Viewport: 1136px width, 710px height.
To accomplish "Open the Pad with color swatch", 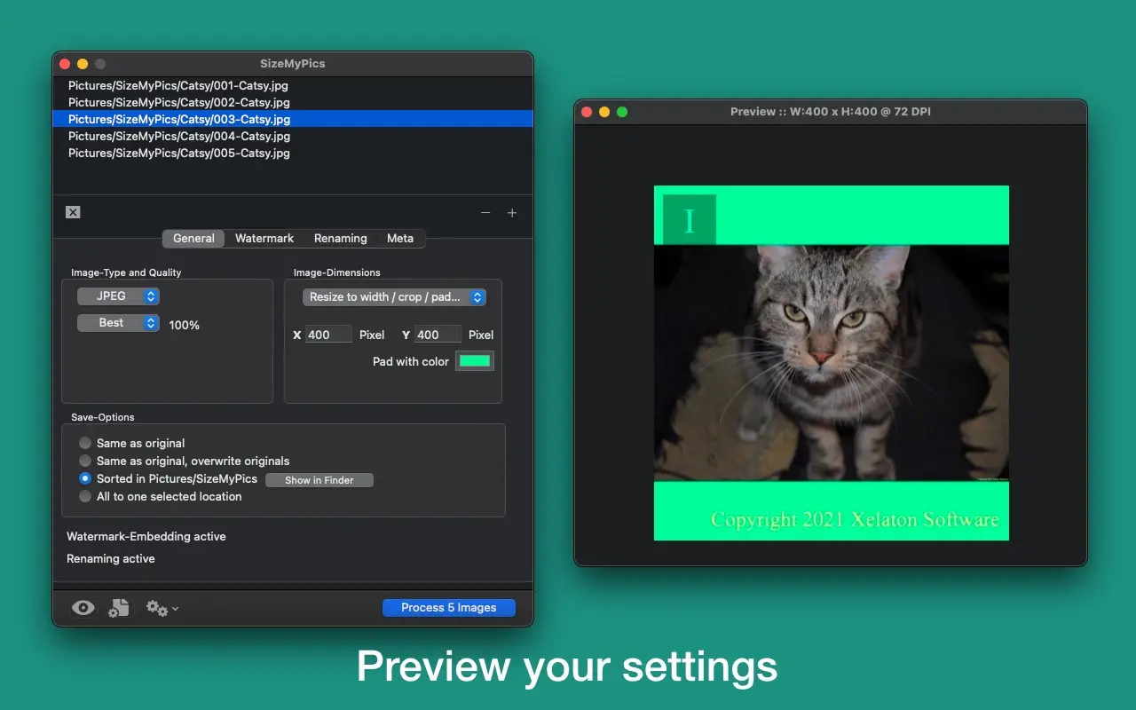I will click(x=474, y=361).
